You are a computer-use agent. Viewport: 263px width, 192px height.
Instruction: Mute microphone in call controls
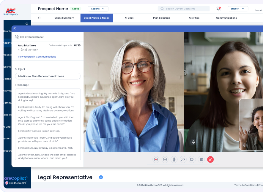(174, 159)
